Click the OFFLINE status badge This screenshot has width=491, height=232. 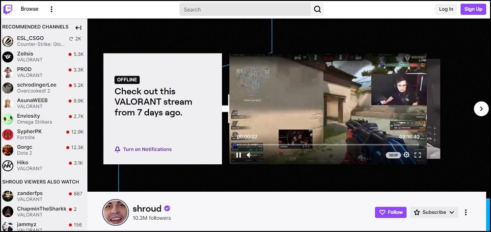[x=127, y=80]
